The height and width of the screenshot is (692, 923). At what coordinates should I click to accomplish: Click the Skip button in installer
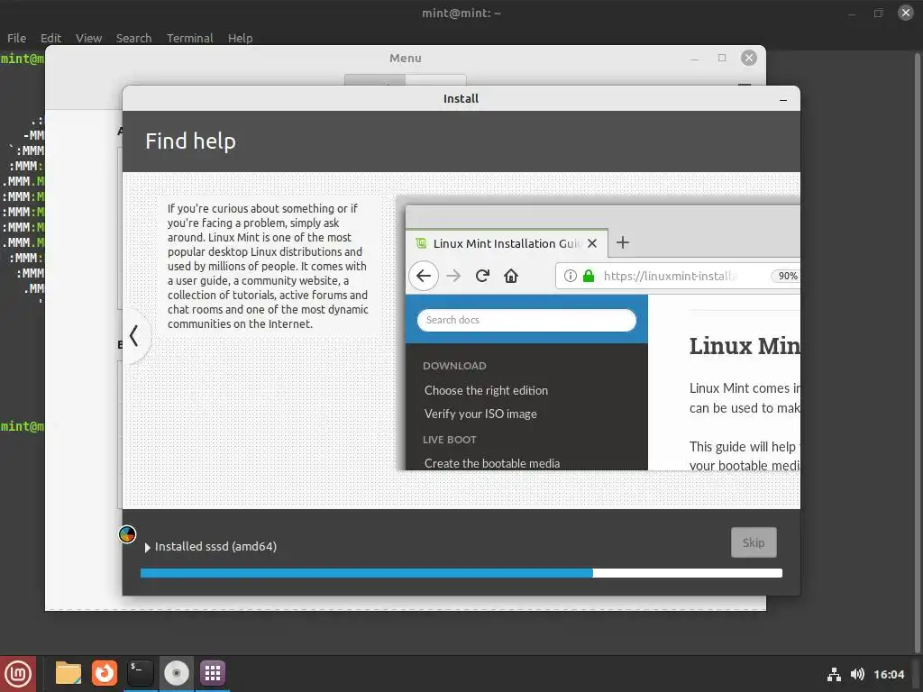(754, 542)
